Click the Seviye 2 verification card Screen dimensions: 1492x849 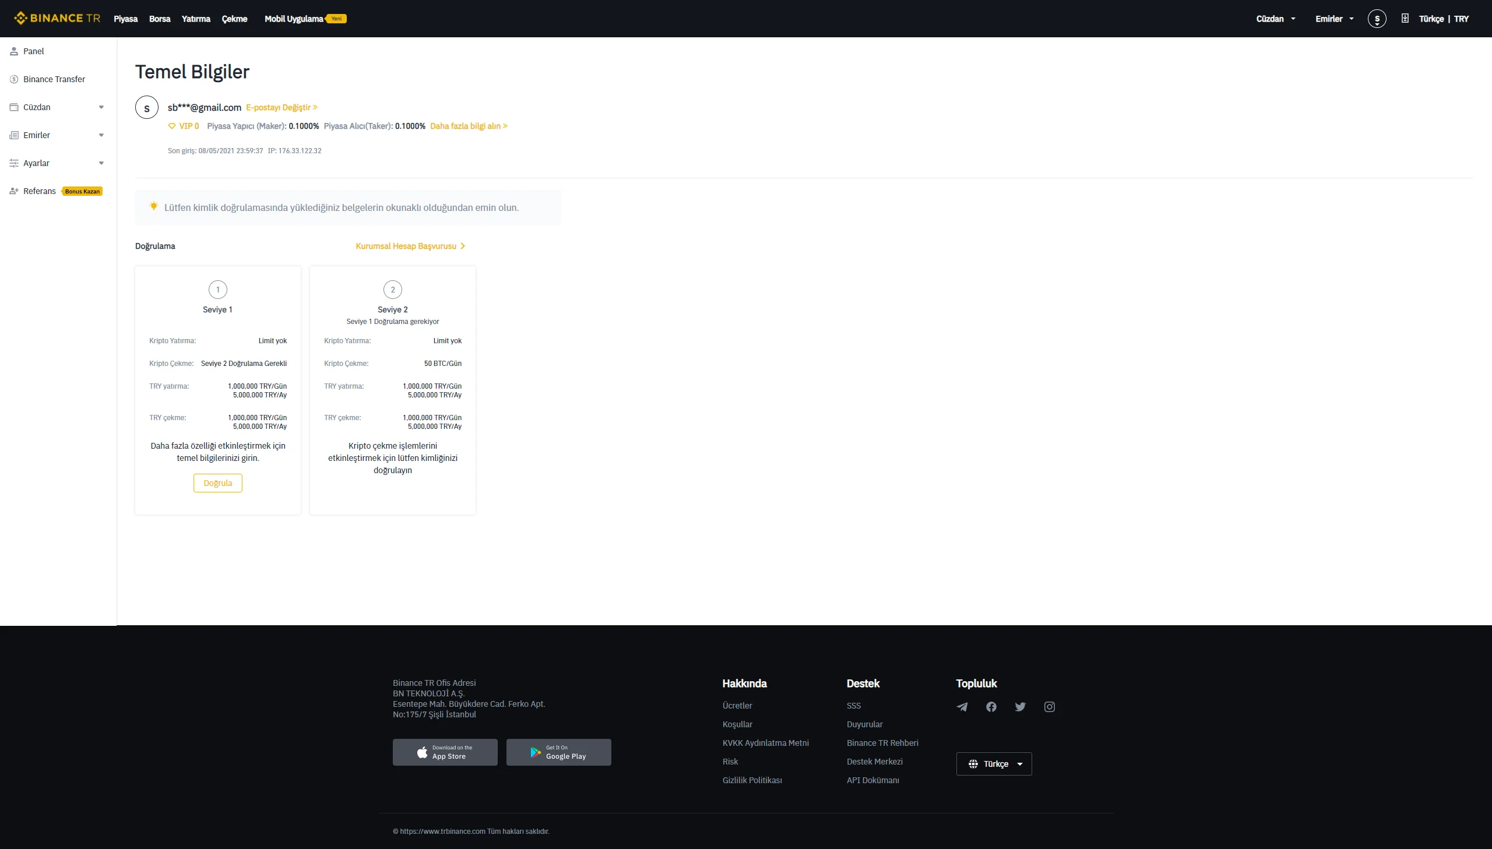click(393, 390)
